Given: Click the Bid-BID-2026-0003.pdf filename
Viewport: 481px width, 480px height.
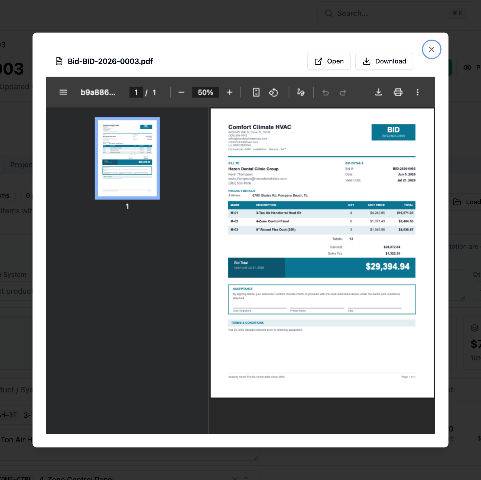Looking at the screenshot, I should point(110,61).
